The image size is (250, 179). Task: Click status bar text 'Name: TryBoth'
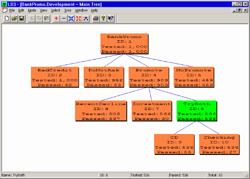tap(13, 175)
